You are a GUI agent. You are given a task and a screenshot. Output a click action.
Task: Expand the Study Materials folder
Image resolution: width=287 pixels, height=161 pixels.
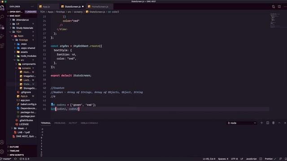(x=22, y=28)
